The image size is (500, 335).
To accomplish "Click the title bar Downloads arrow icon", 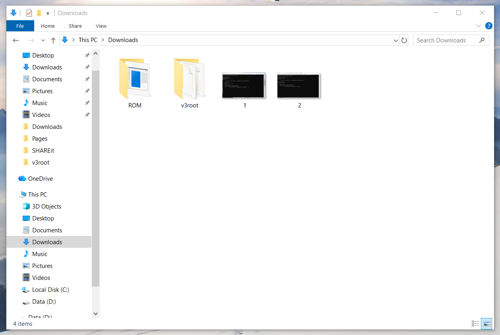I will pos(14,13).
